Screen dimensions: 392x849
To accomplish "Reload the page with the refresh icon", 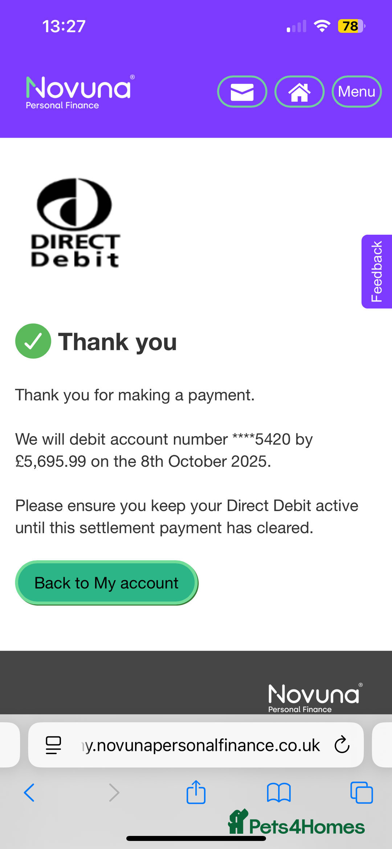I will tap(342, 745).
